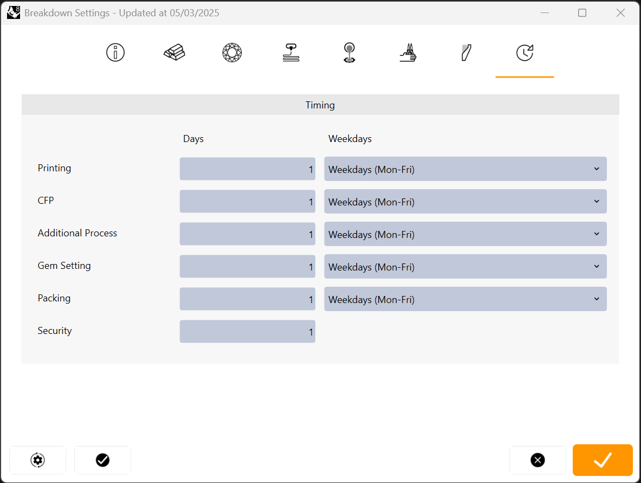Click the app logo in title bar
The height and width of the screenshot is (483, 641).
click(x=14, y=12)
